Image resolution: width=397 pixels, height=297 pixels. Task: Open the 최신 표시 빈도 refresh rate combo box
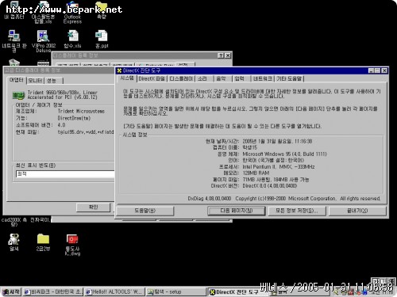tap(65, 173)
